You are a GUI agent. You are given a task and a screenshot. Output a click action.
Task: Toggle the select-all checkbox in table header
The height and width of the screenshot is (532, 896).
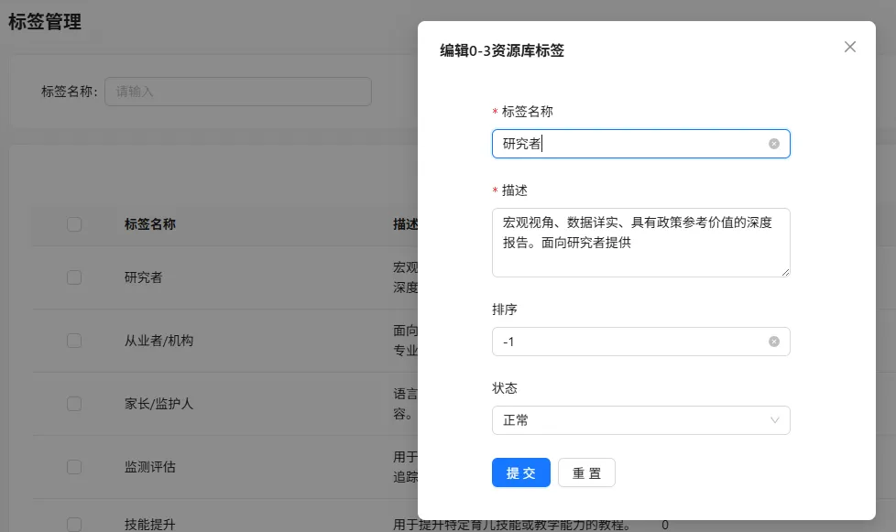(x=74, y=224)
